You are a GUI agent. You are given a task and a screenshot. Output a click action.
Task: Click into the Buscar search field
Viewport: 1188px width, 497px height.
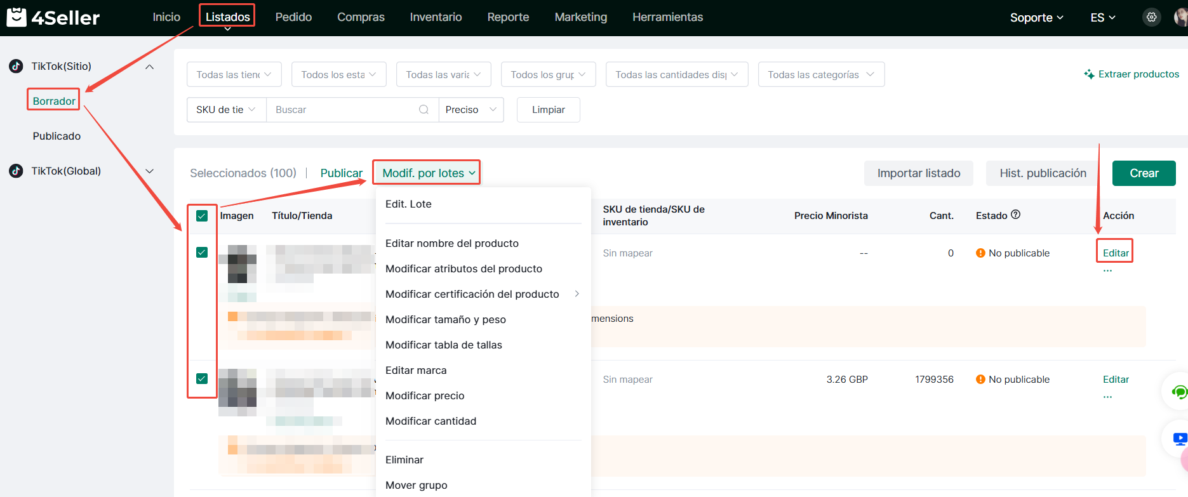click(x=343, y=110)
